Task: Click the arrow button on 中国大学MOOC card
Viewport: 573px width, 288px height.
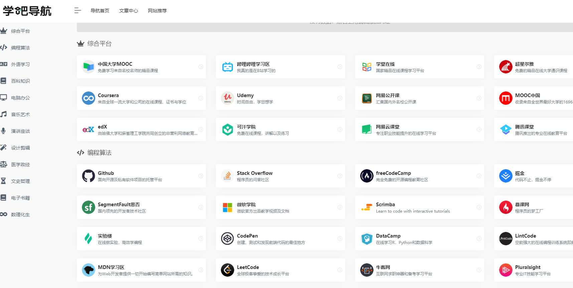Action: (201, 67)
